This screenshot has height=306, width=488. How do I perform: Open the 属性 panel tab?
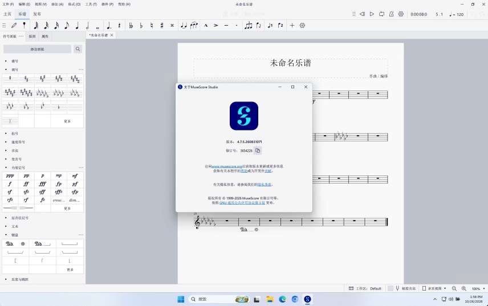coord(45,36)
